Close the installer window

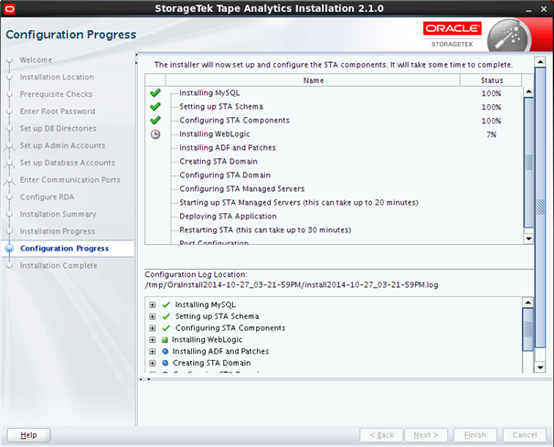point(544,9)
